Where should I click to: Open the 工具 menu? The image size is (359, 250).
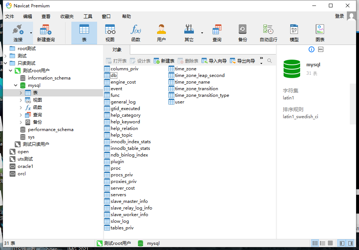pos(88,16)
